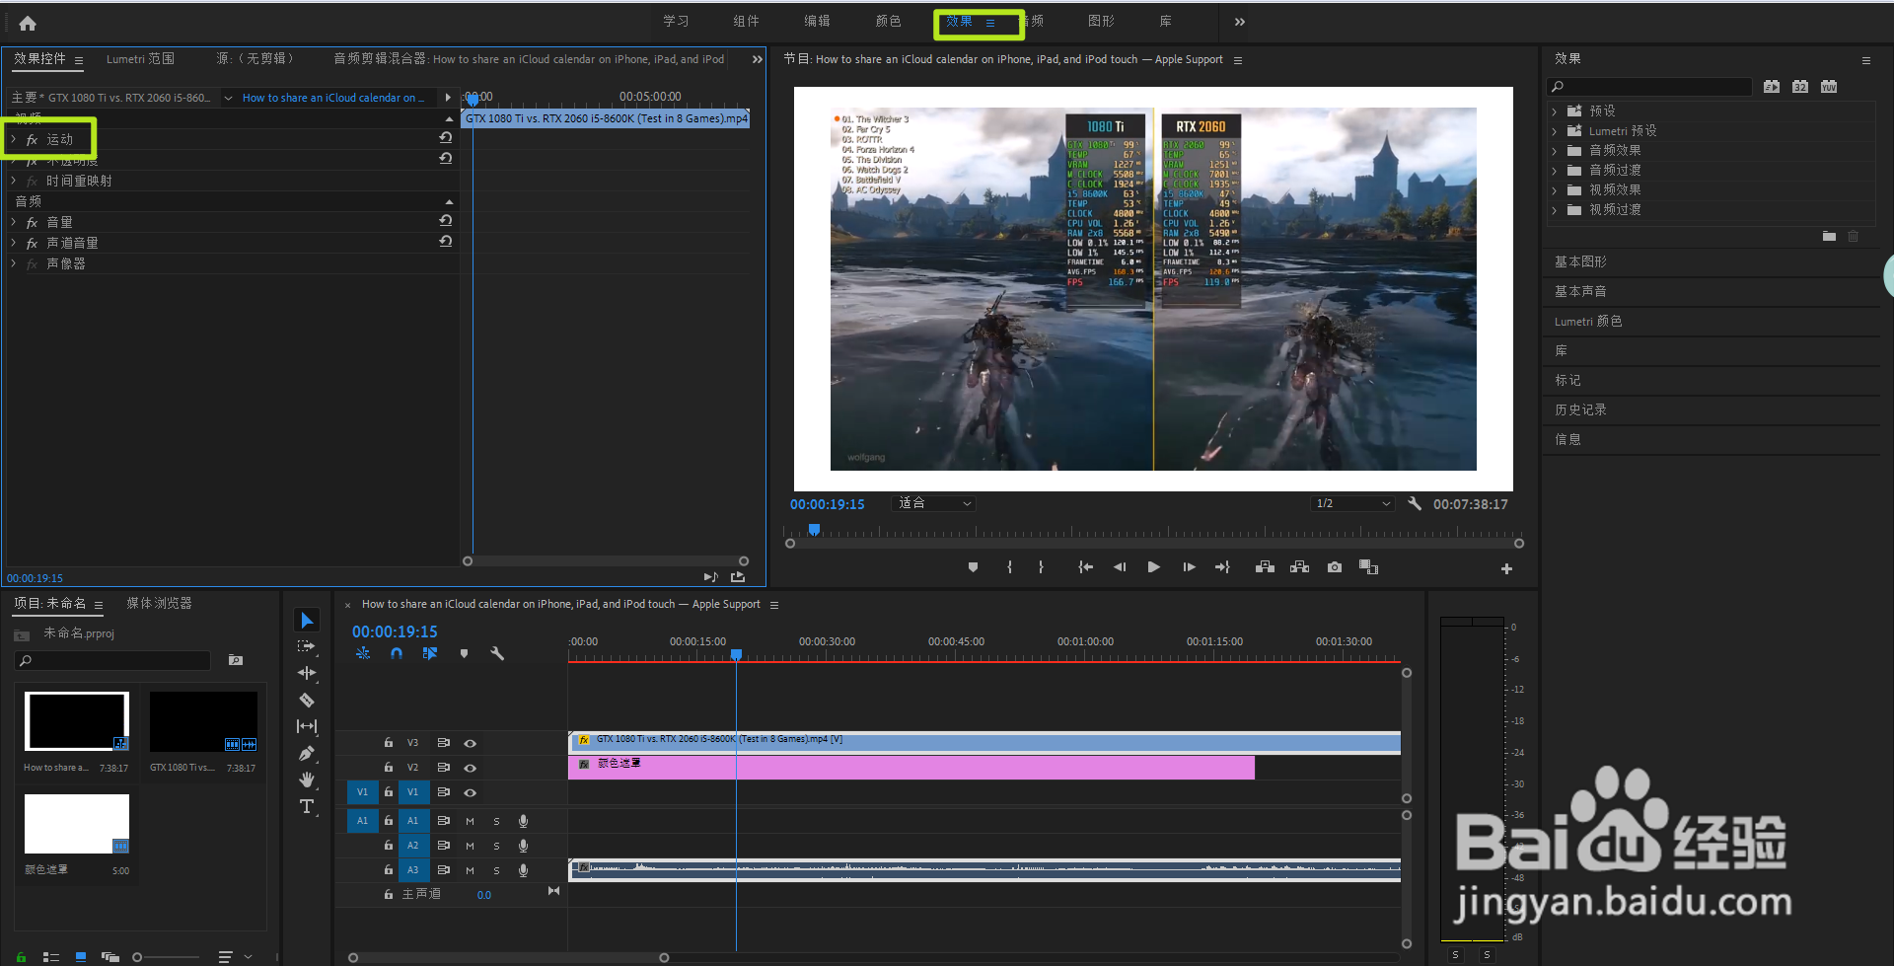
Task: Select the Track Select Forward tool
Action: 307,646
